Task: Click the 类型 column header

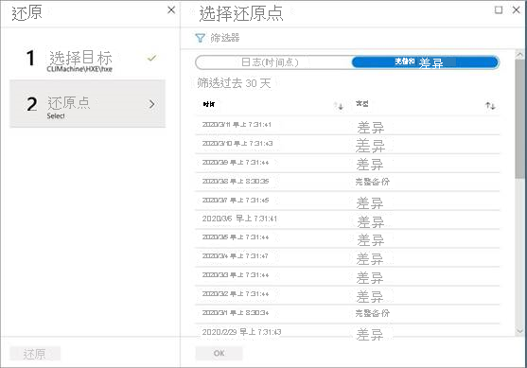Action: [x=362, y=103]
